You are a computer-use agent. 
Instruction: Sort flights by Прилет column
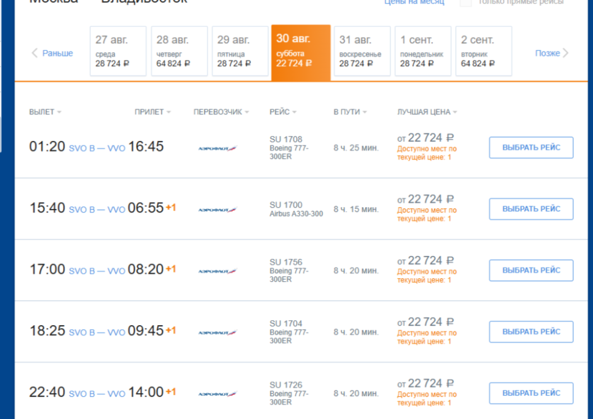[x=152, y=112]
